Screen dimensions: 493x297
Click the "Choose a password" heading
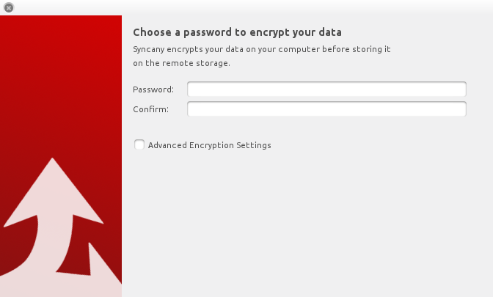tap(238, 32)
